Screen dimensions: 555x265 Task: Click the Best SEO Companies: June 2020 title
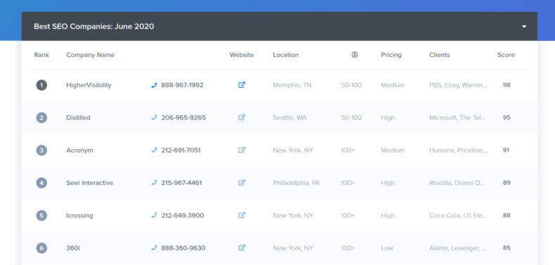pos(94,26)
